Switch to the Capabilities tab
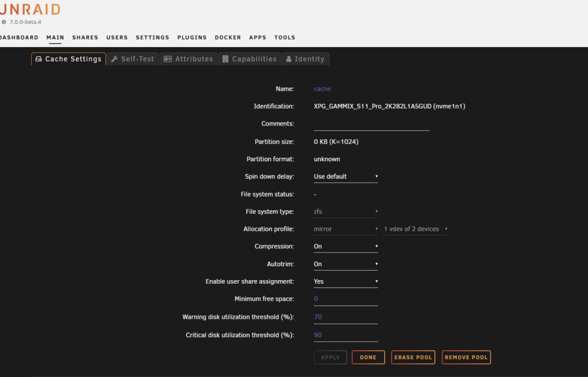588x377 pixels. click(x=250, y=59)
